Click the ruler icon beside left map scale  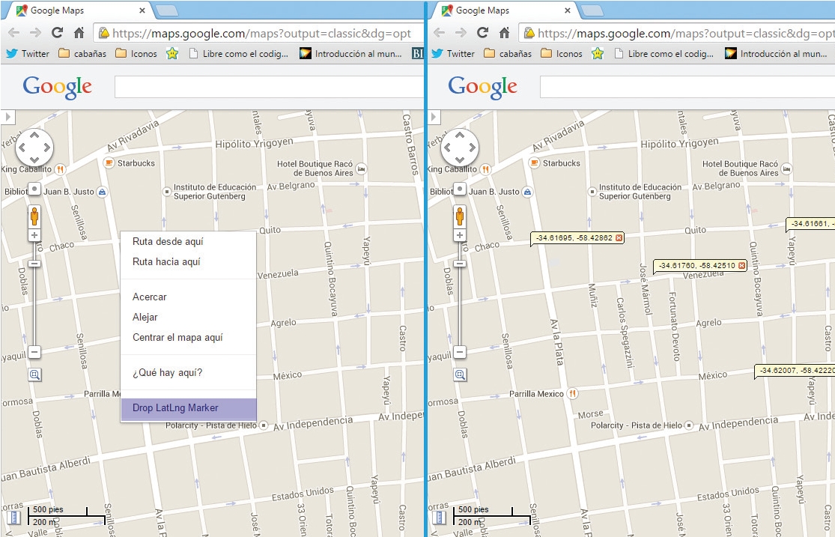tap(14, 517)
